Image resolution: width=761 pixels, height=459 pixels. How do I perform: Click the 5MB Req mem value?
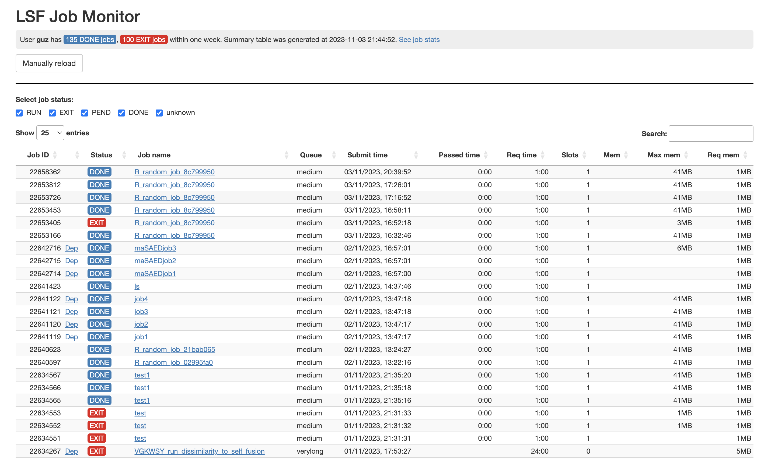[x=743, y=451]
